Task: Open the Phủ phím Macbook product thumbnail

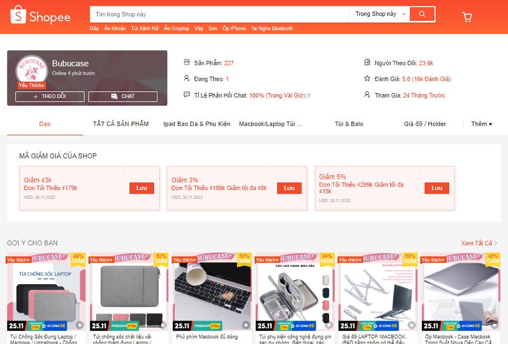Action: [212, 292]
